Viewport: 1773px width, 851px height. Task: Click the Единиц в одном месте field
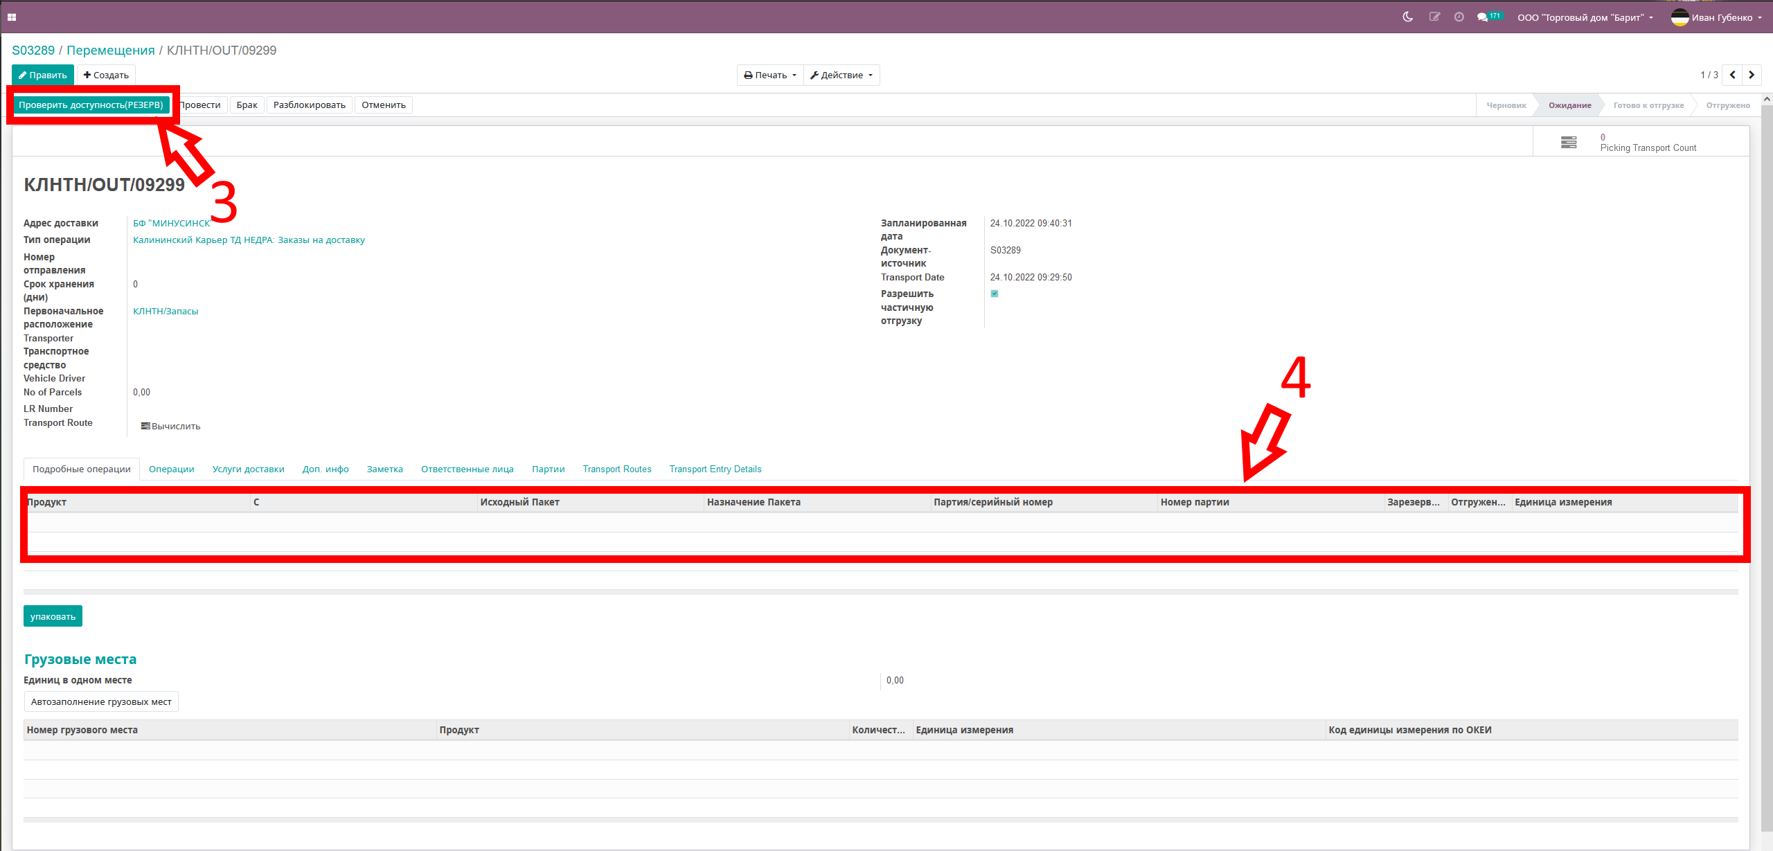(x=896, y=680)
